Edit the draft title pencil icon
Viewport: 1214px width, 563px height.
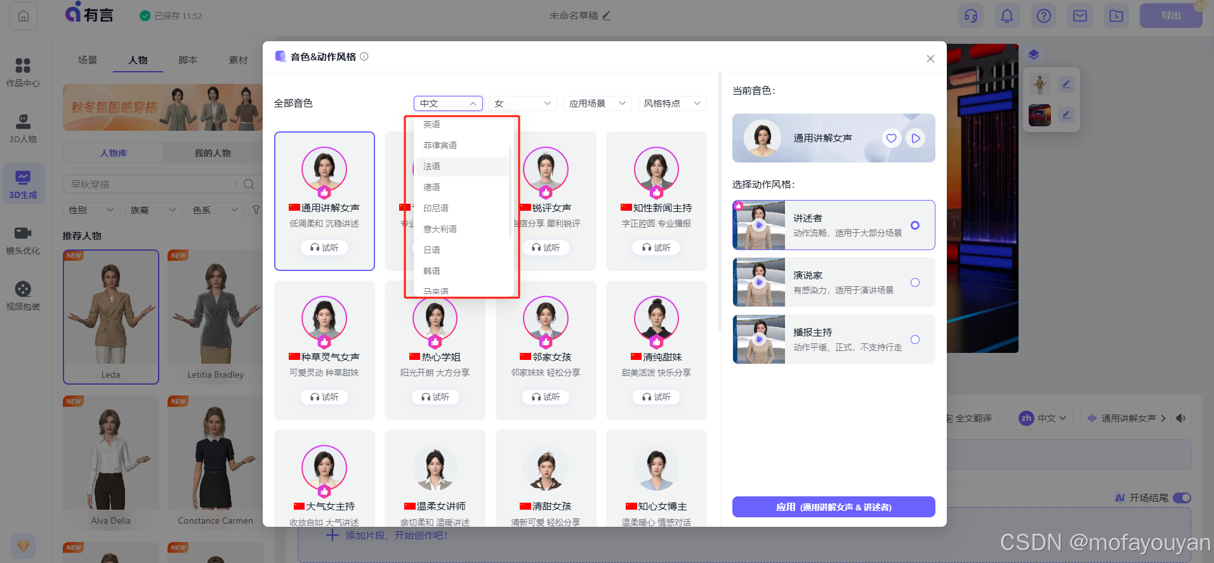point(606,15)
